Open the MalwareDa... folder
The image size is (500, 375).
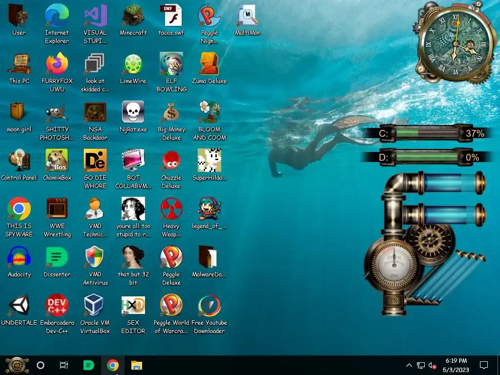pos(209,262)
